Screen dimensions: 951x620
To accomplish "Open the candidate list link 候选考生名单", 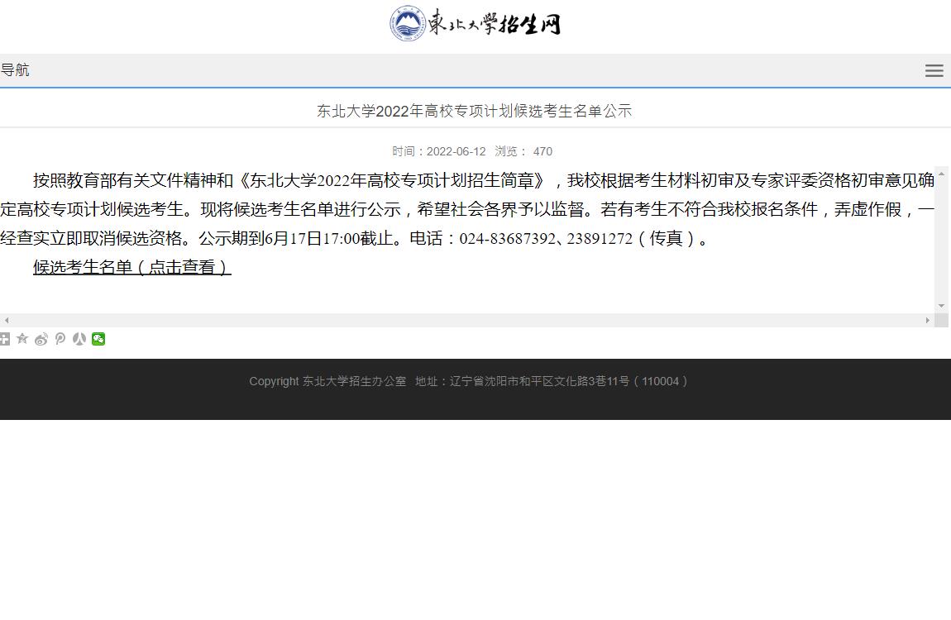I will tap(132, 267).
